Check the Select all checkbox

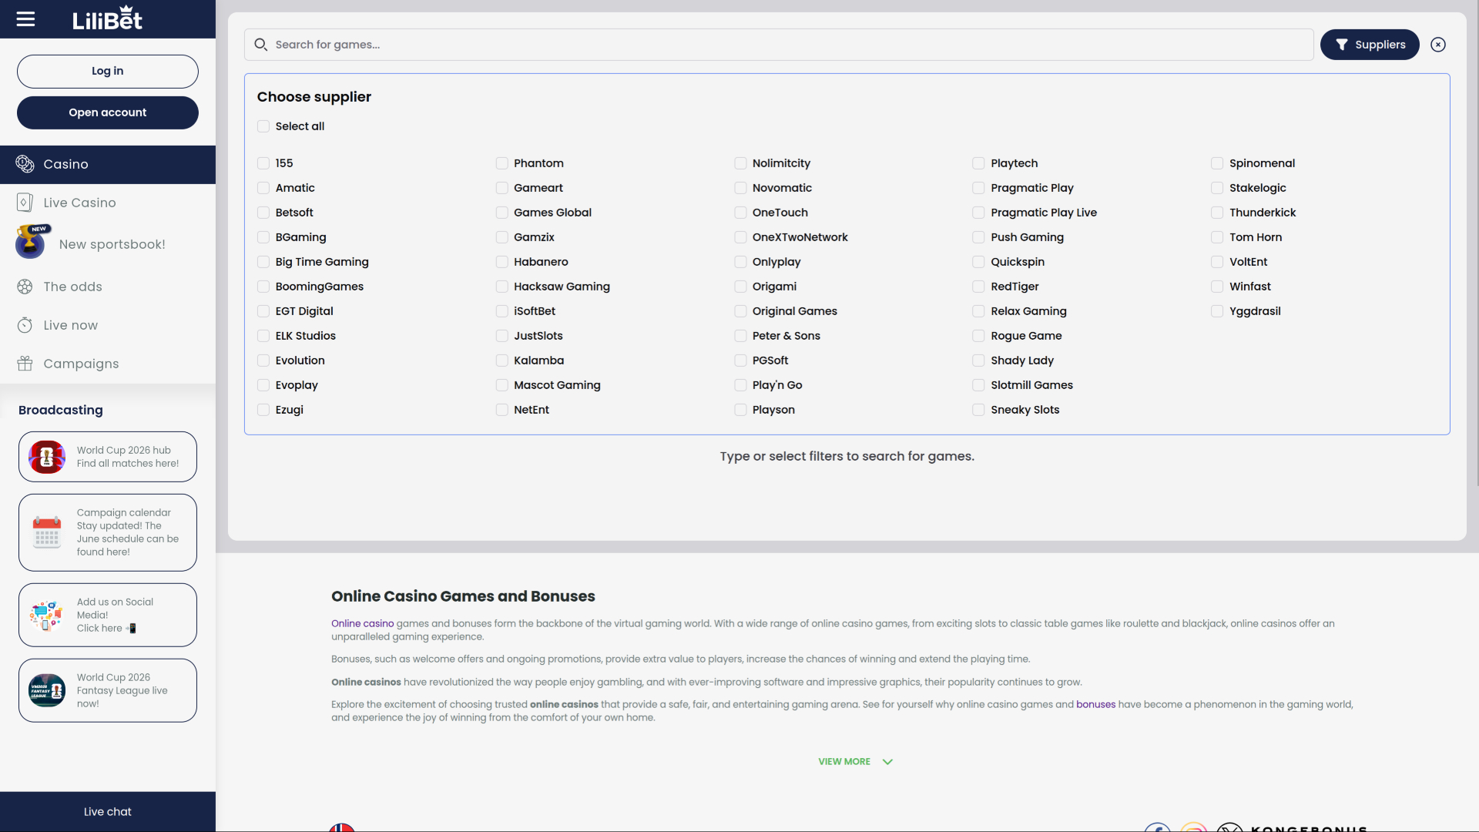pyautogui.click(x=263, y=126)
